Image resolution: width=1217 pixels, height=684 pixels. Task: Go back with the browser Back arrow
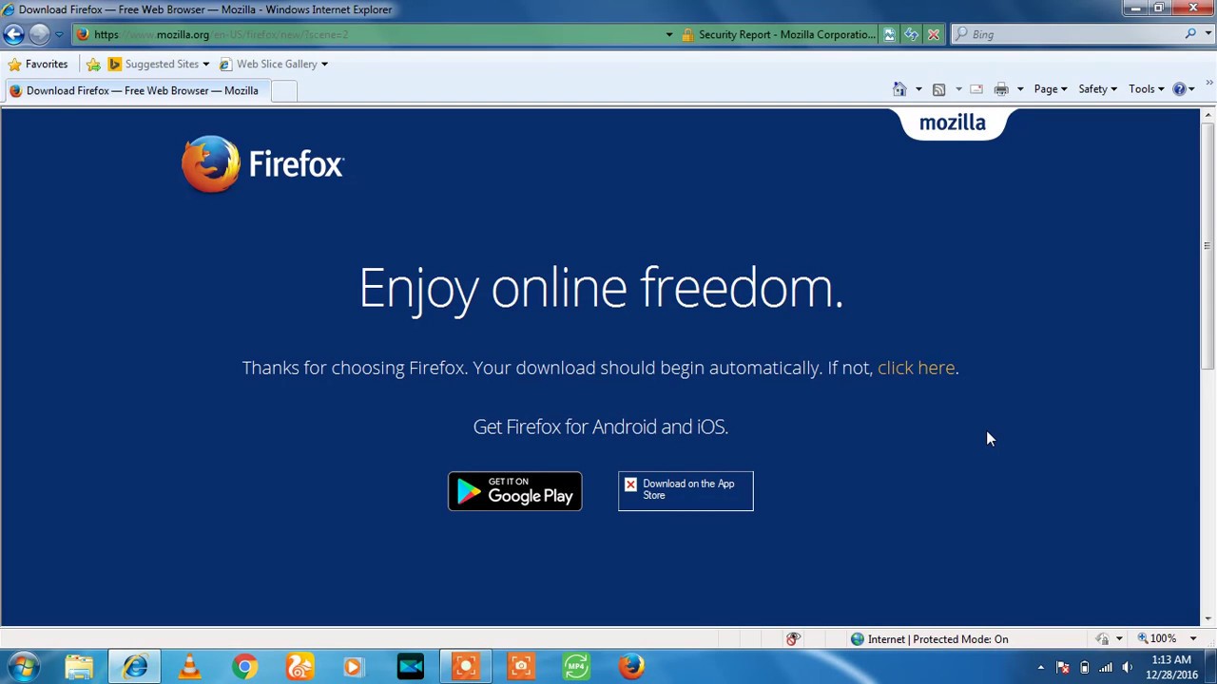click(x=13, y=34)
